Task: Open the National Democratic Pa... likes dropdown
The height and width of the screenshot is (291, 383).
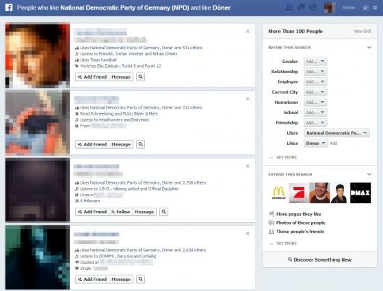Action: pos(336,133)
